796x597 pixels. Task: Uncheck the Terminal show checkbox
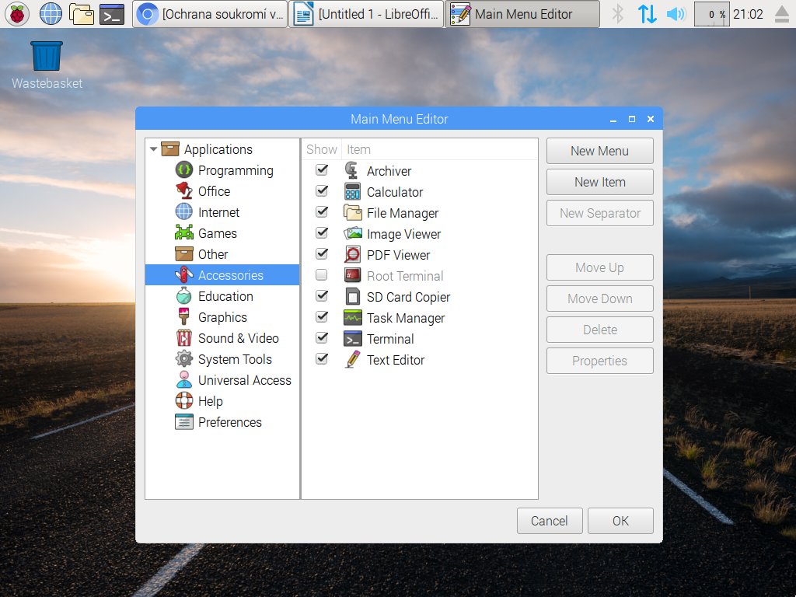322,337
